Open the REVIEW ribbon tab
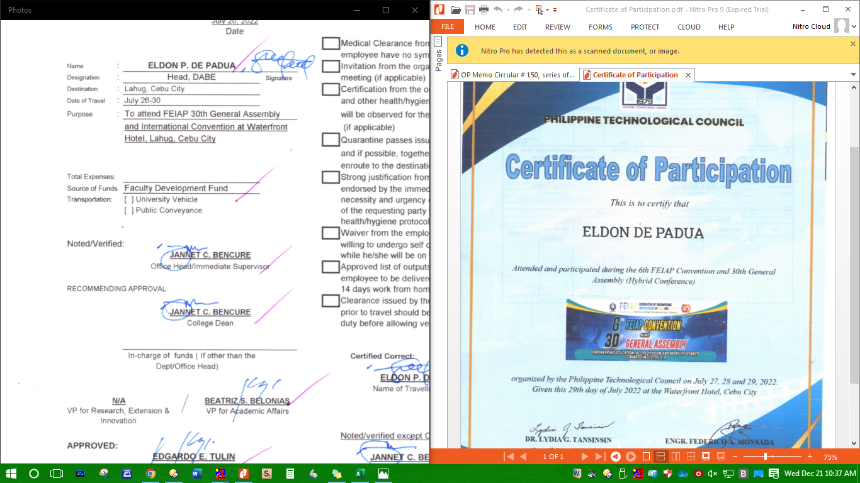The height and width of the screenshot is (483, 860). (x=557, y=27)
